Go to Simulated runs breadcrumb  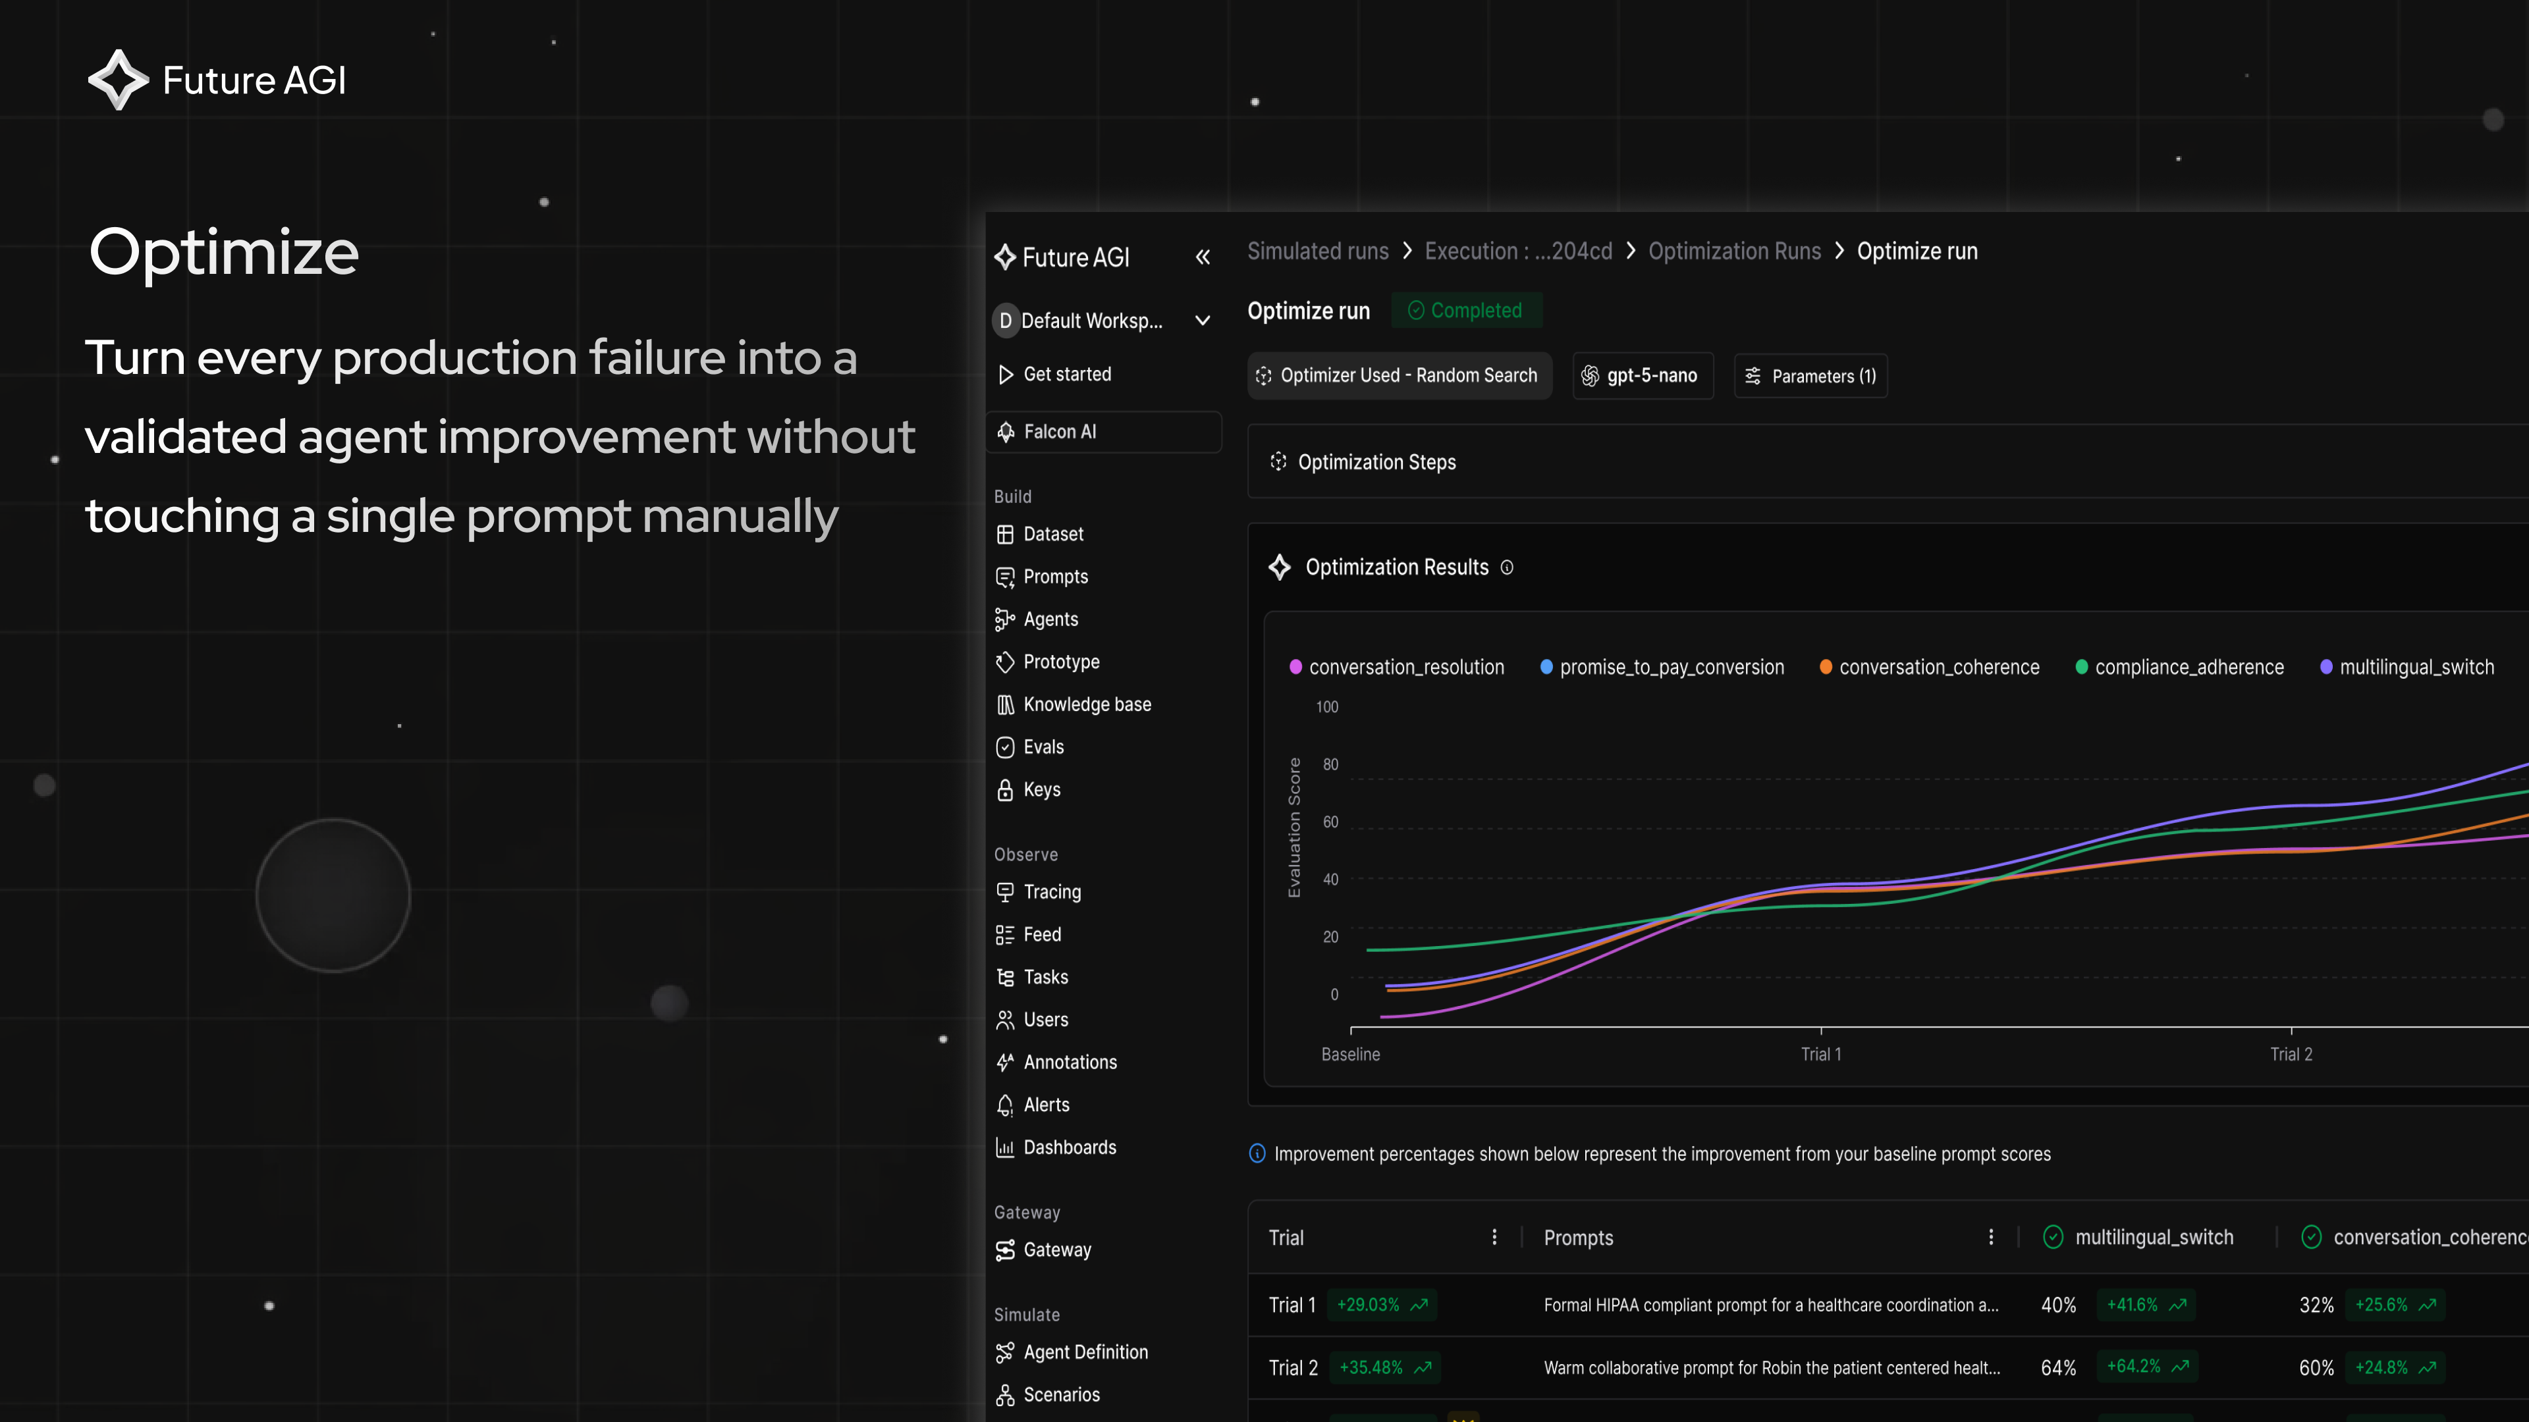tap(1317, 251)
